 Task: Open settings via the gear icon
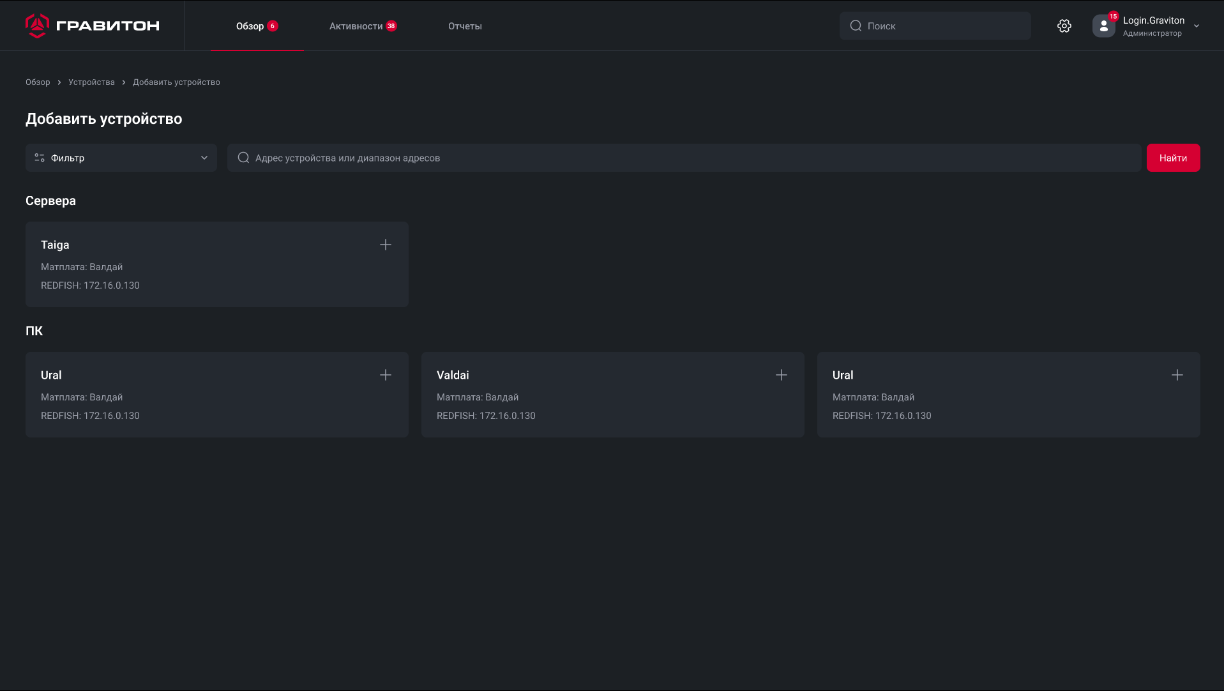coord(1064,26)
